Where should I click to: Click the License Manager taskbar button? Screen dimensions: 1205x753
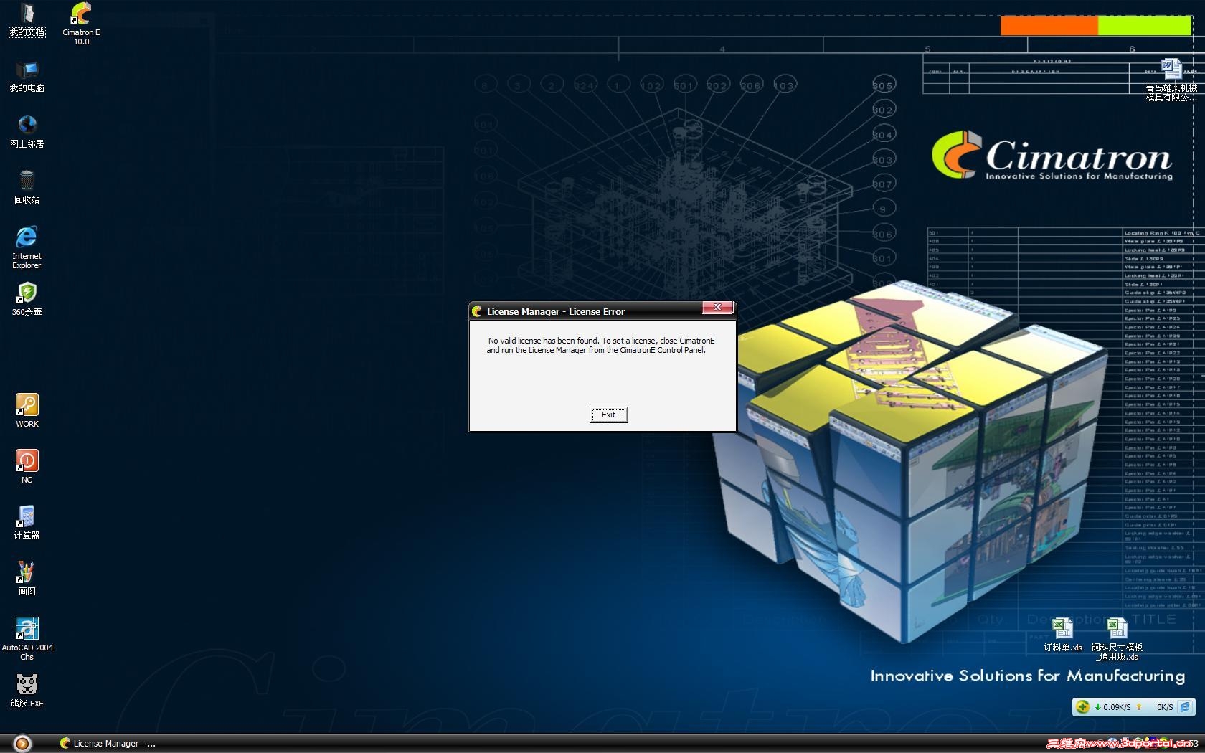tap(108, 743)
